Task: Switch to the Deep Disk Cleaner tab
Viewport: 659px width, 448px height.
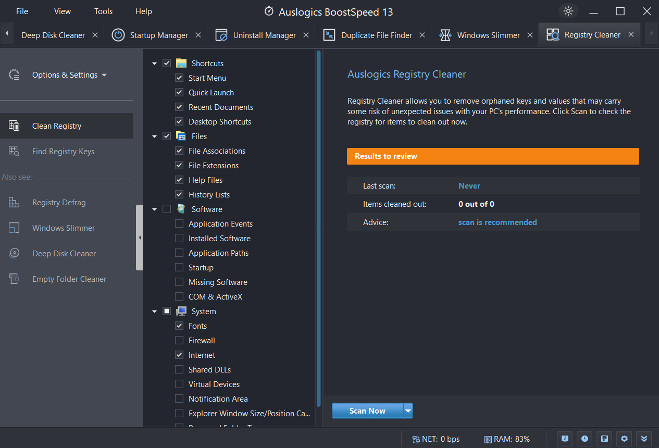Action: coord(53,35)
